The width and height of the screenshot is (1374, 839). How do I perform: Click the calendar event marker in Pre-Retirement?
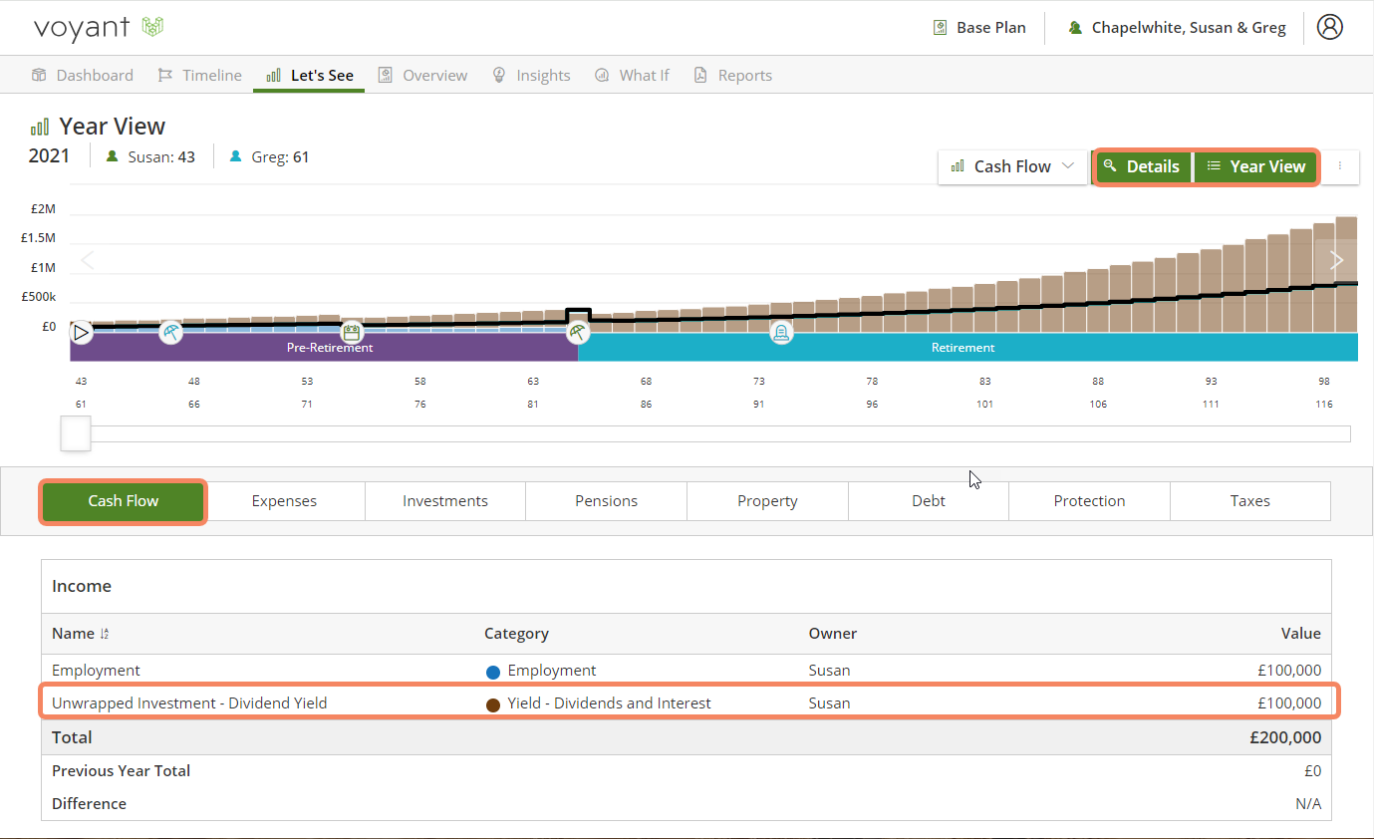pyautogui.click(x=351, y=332)
